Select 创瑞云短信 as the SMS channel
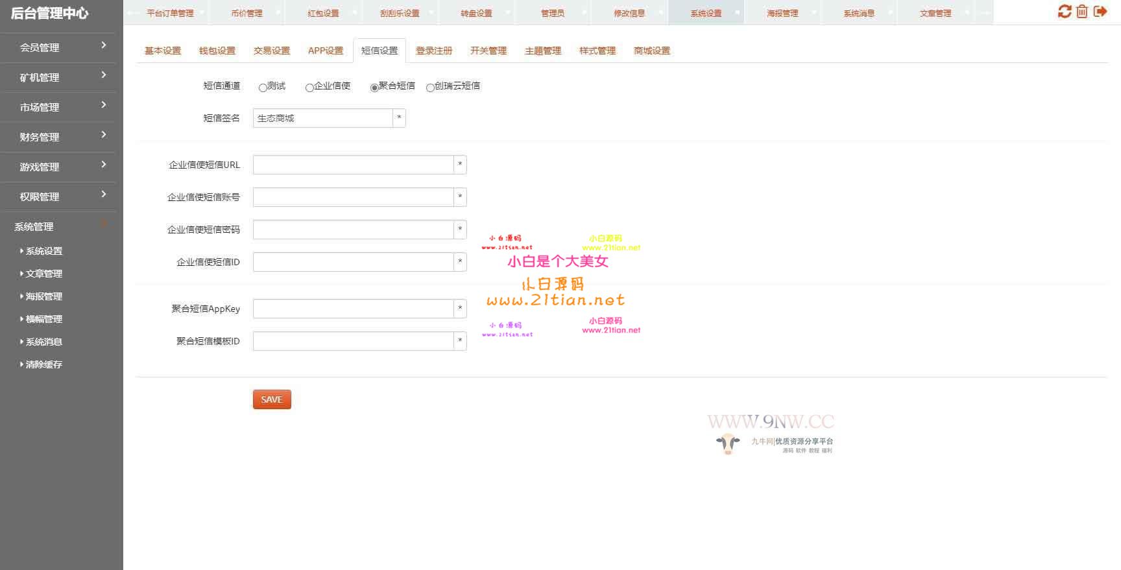The image size is (1121, 570). tap(430, 88)
